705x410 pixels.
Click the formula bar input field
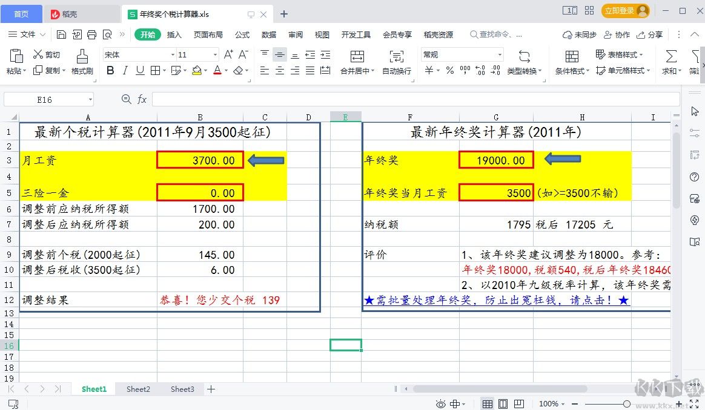click(416, 99)
